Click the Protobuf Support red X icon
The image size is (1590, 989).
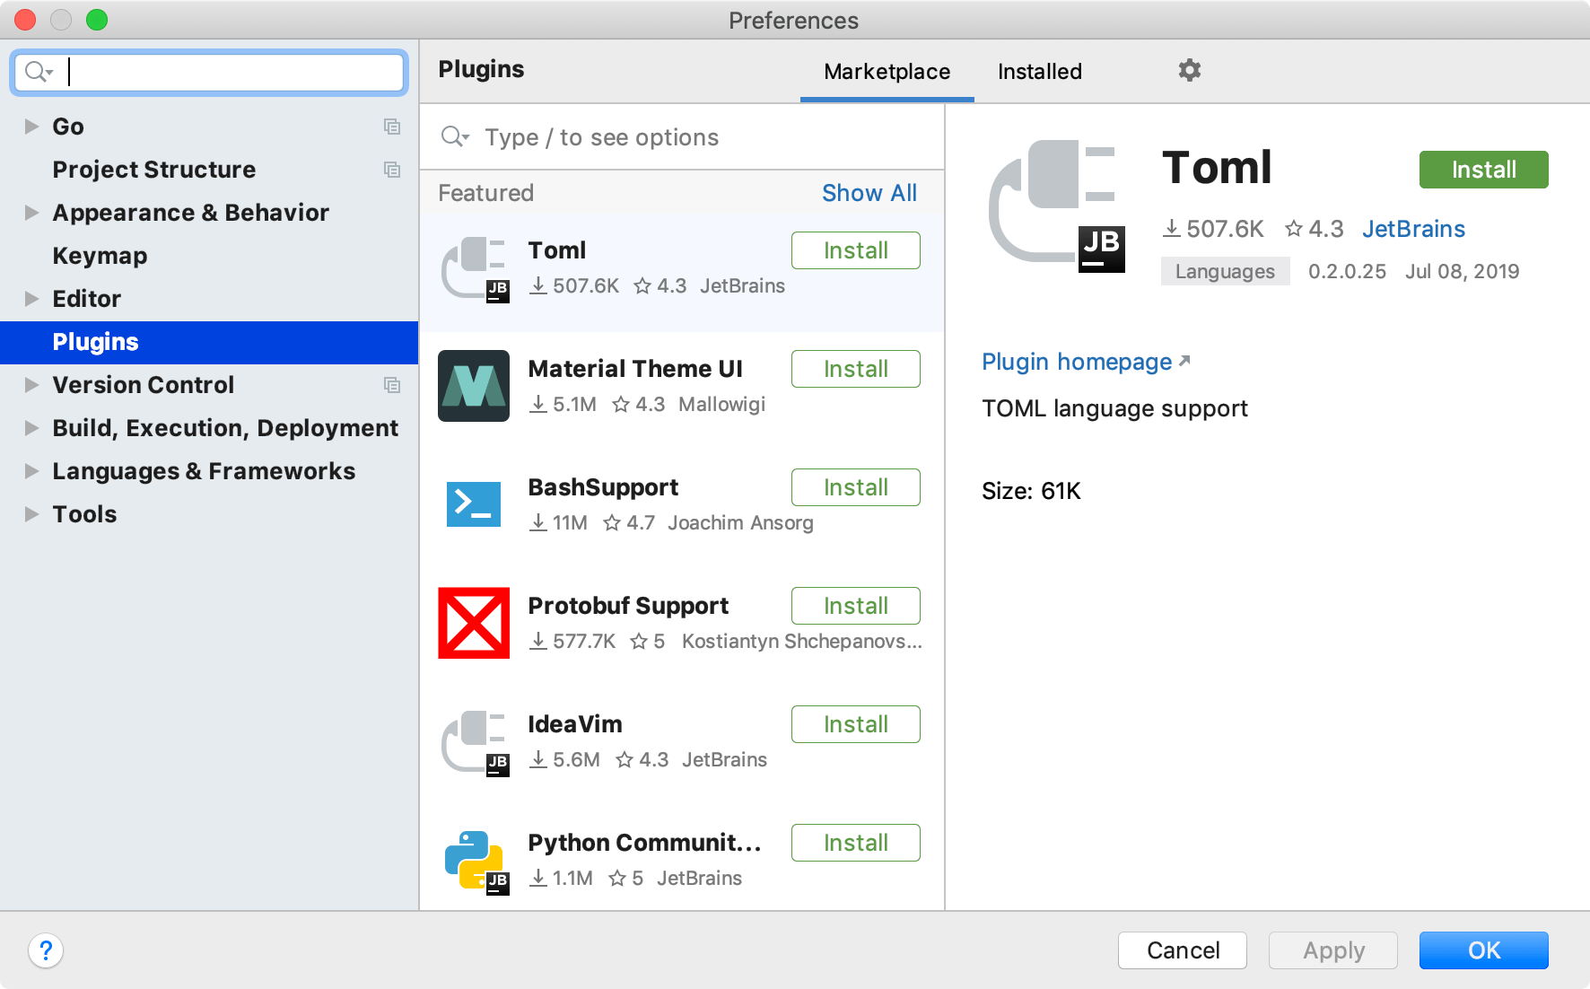pos(474,623)
